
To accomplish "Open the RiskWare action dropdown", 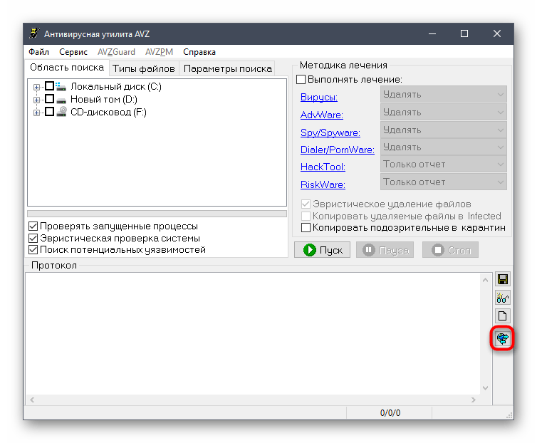I will coord(443,182).
